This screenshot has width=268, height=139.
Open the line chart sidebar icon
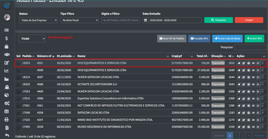point(7,71)
